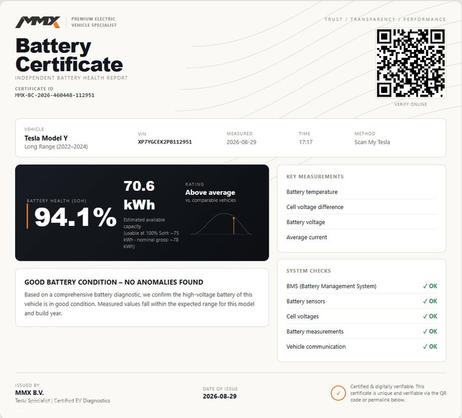
Task: Click 'BATTERY HEALTH (SOH)' label
Action: tap(57, 201)
